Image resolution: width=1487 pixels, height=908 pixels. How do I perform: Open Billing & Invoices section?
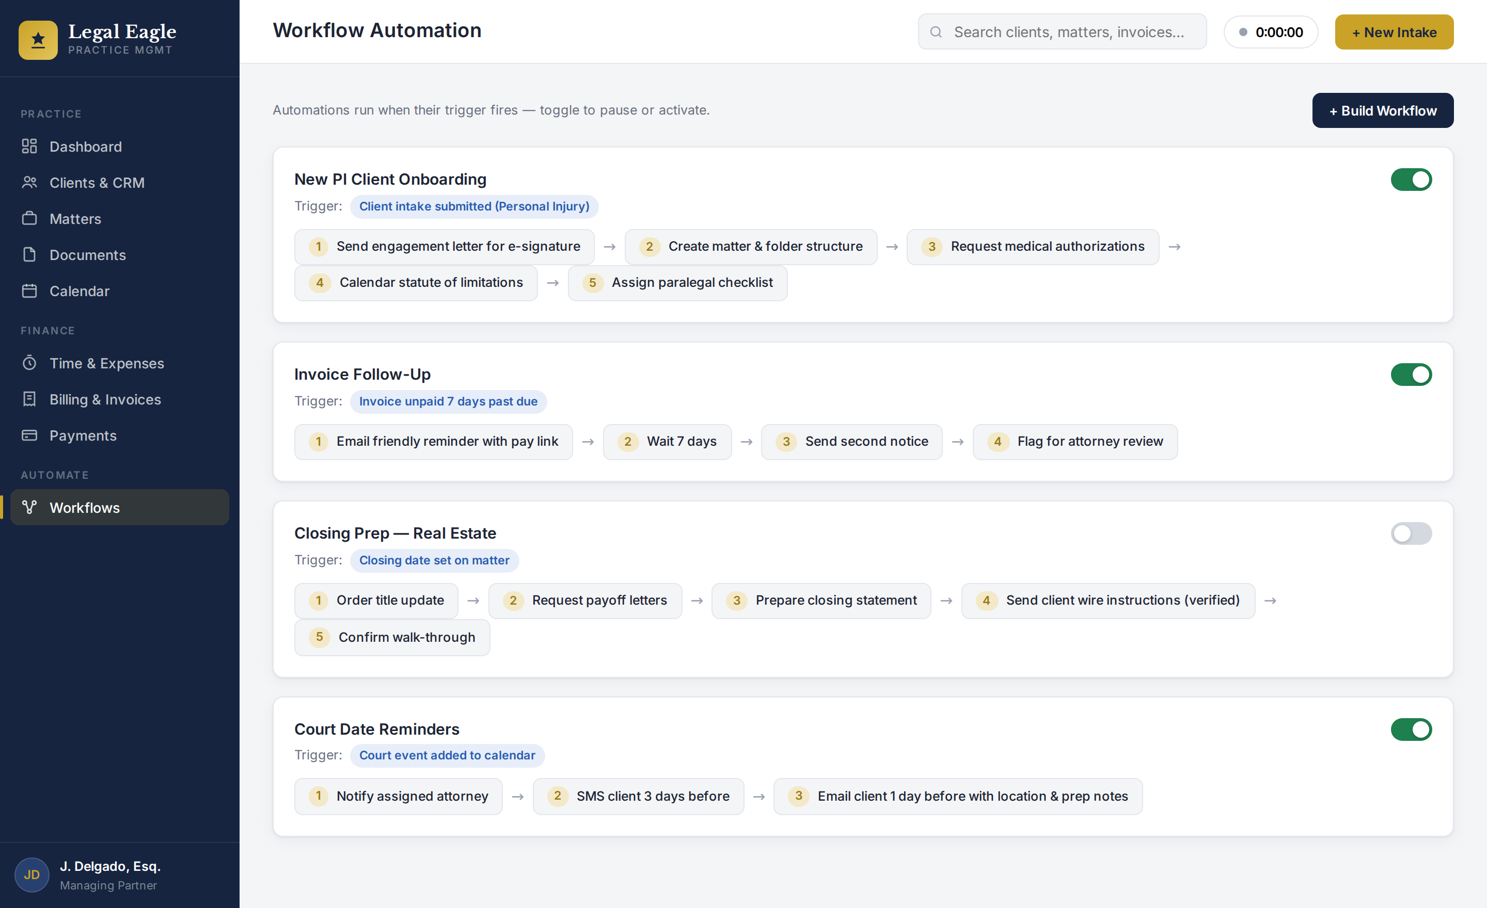coord(119,400)
